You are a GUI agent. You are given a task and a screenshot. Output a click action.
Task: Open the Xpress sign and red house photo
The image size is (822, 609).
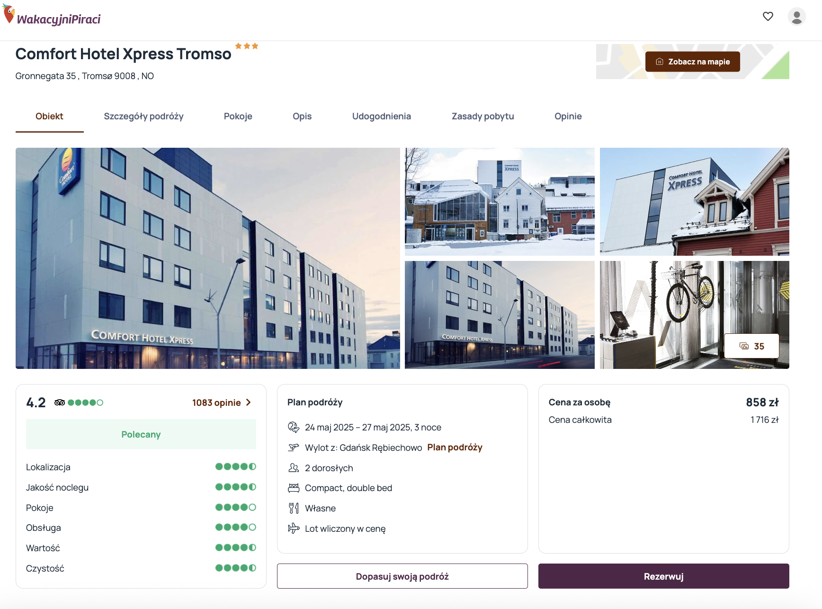coord(694,202)
